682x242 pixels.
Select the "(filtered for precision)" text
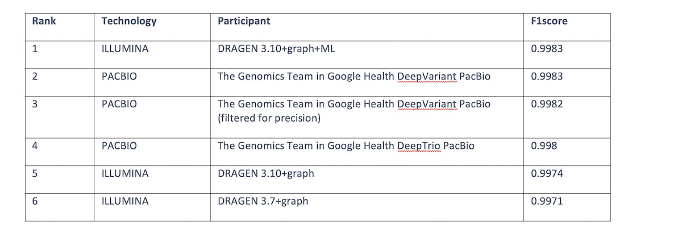point(269,118)
